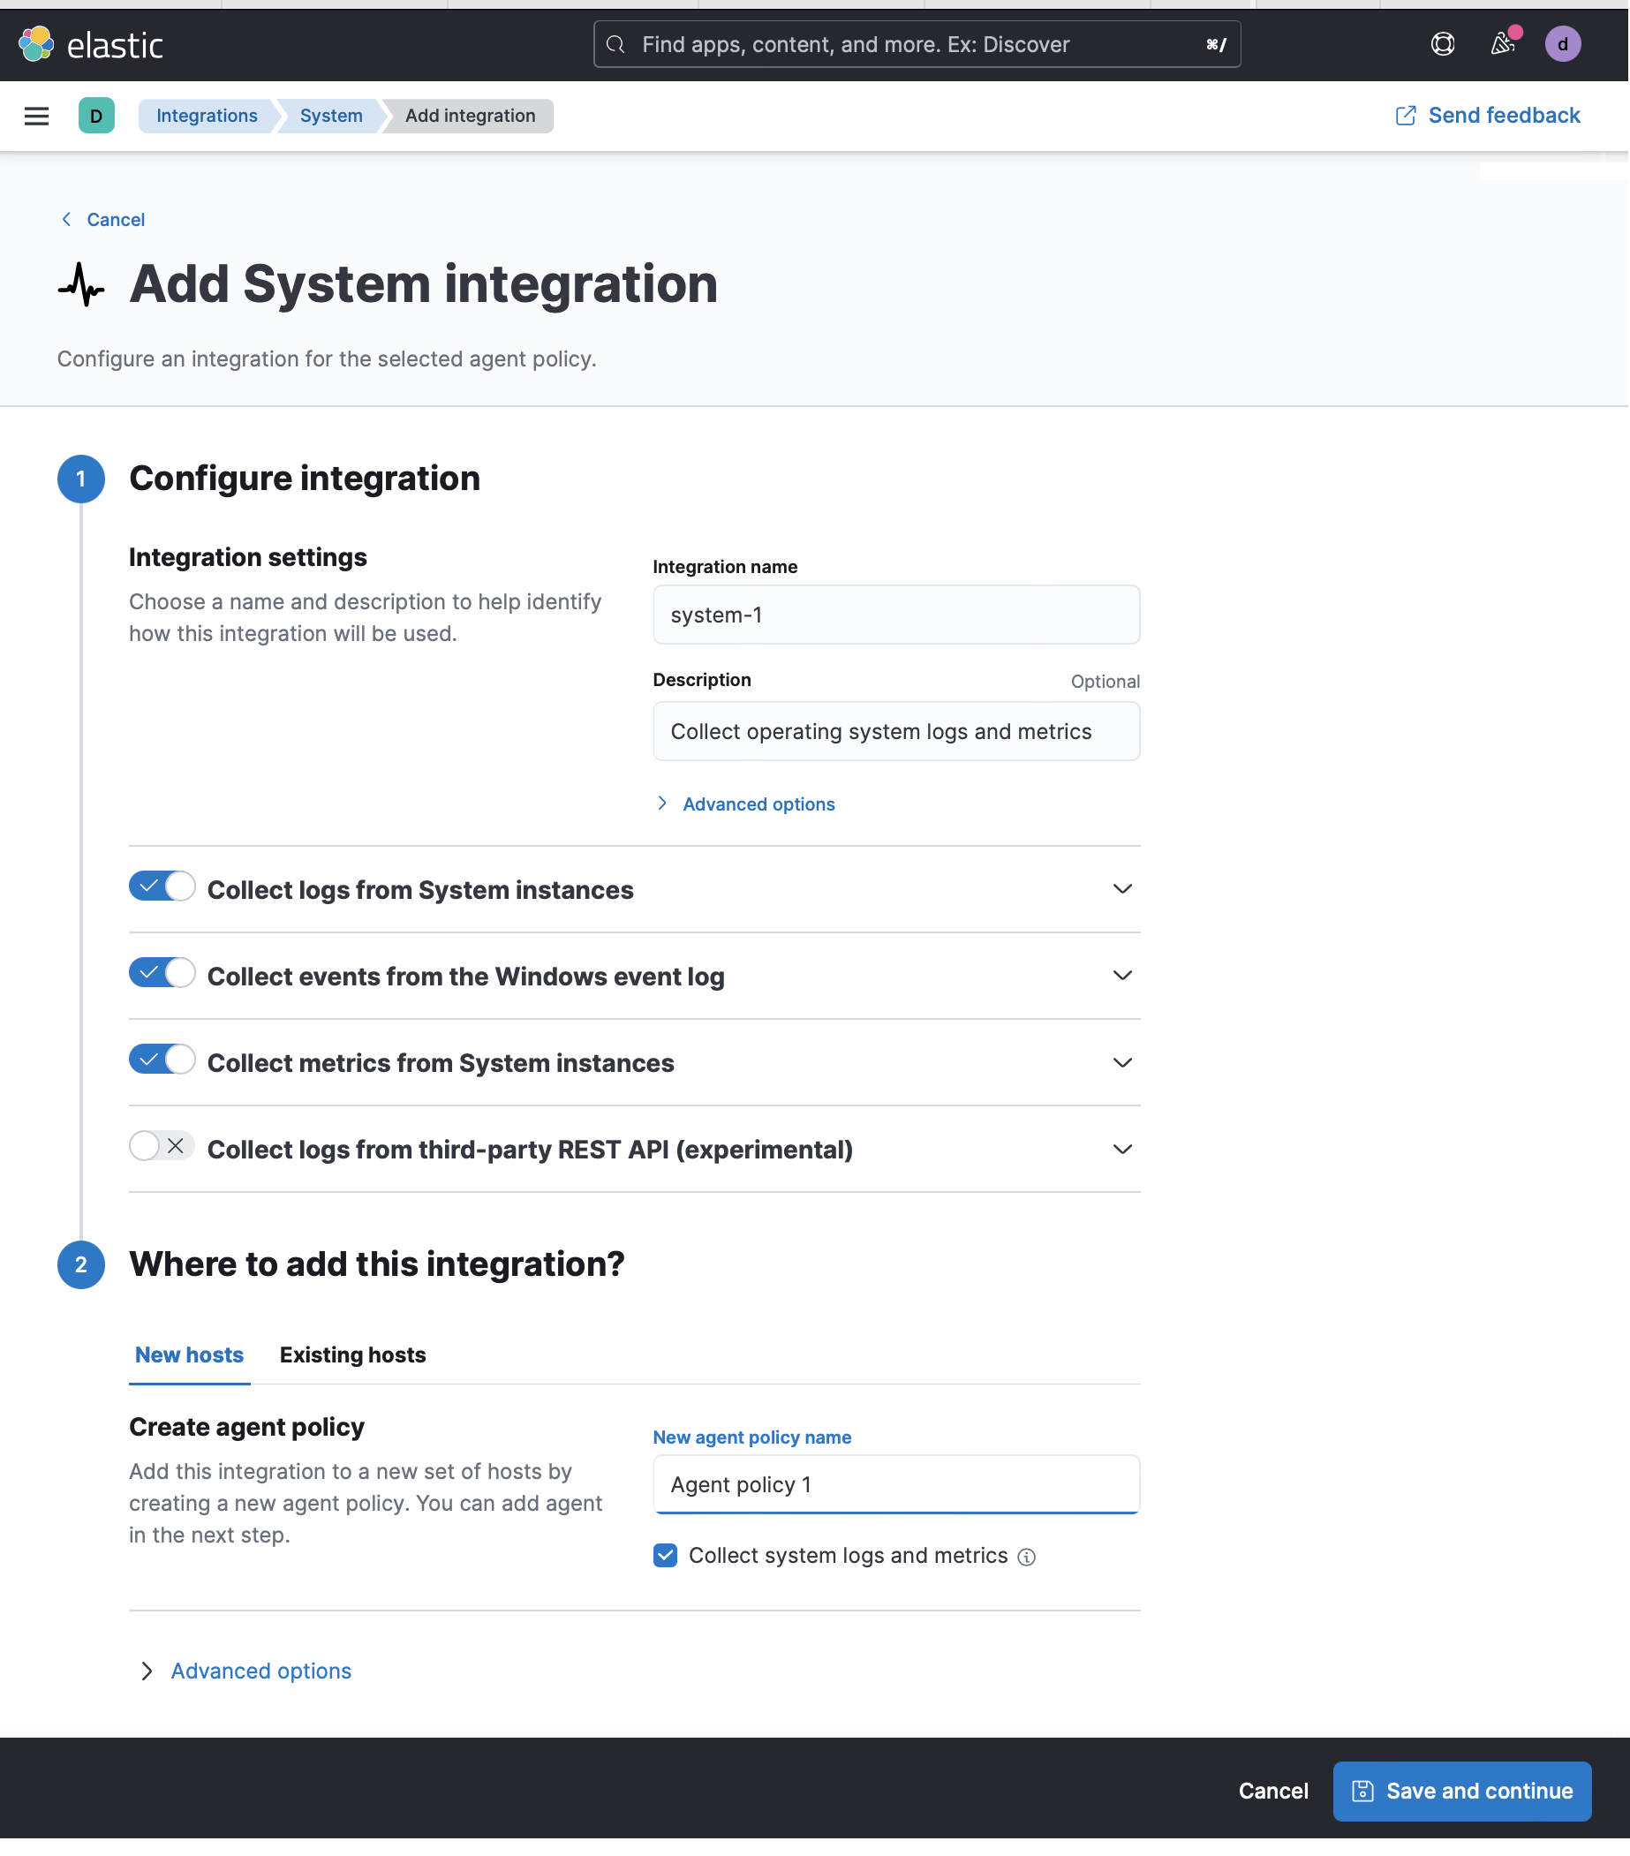
Task: Switch to the Existing hosts tab
Action: 352,1354
